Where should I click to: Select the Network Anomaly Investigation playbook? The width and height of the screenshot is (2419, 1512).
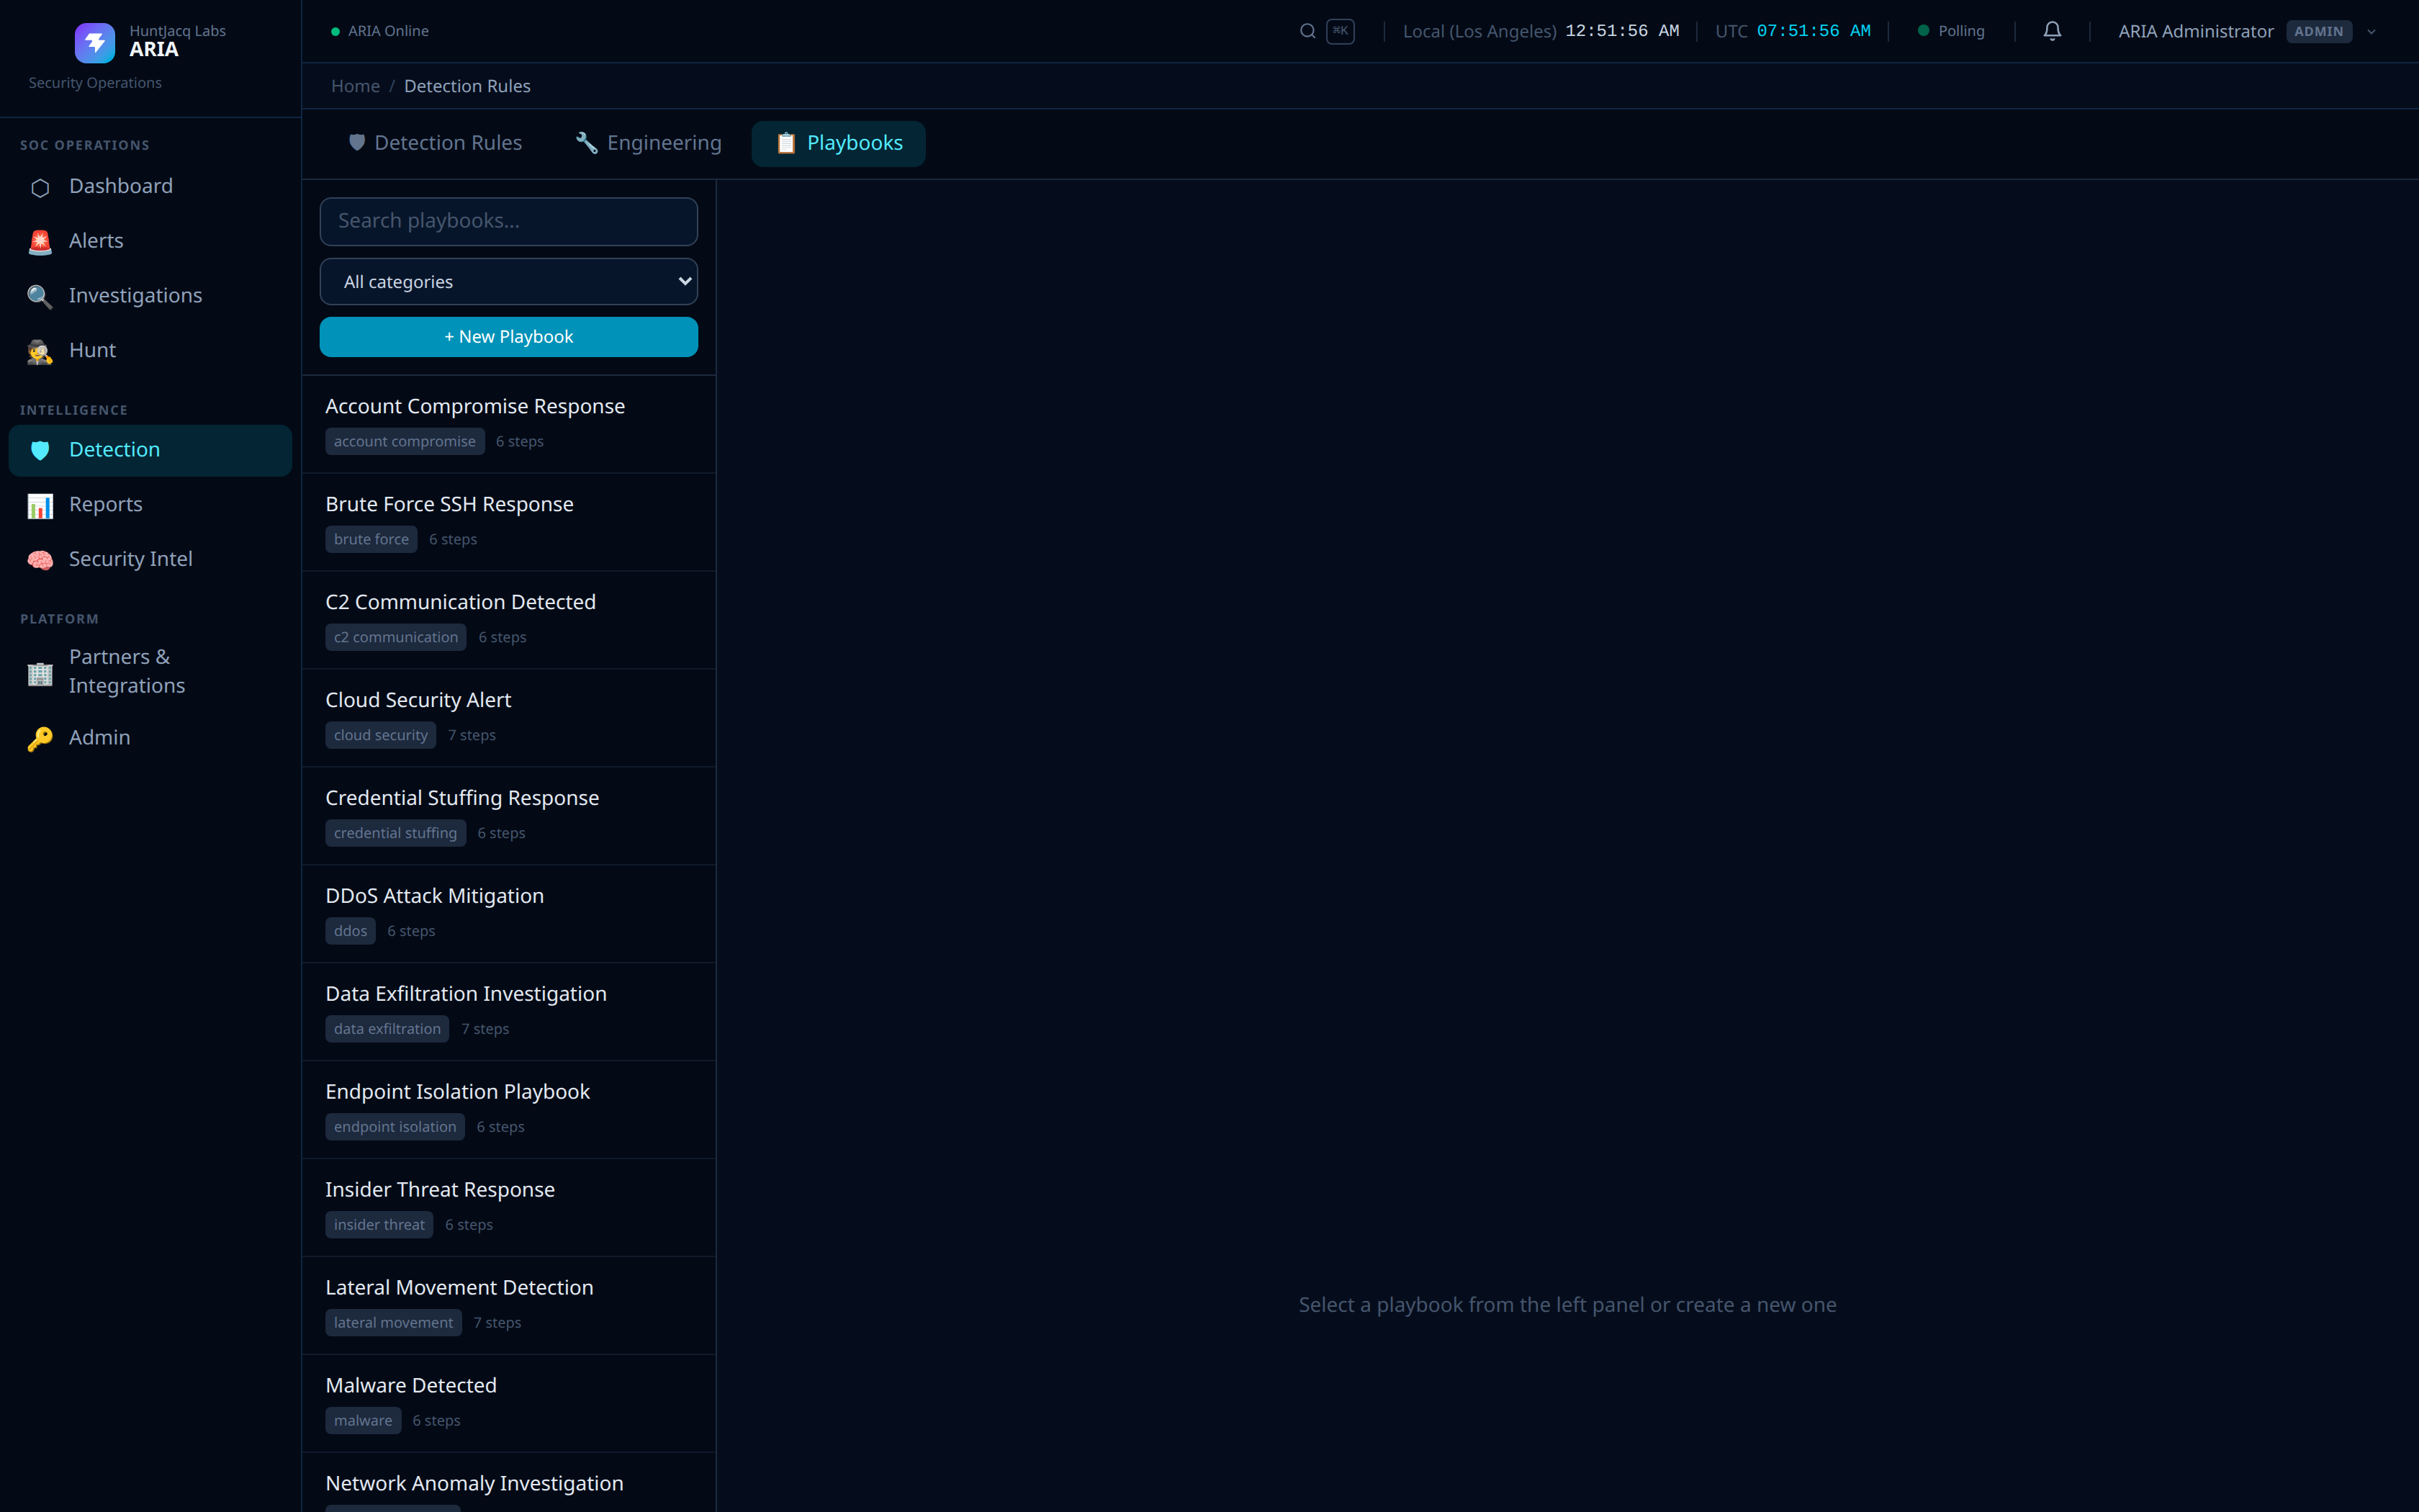pos(509,1484)
